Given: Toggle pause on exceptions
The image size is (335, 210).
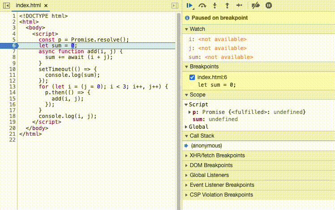Looking at the screenshot, I should (269, 5).
